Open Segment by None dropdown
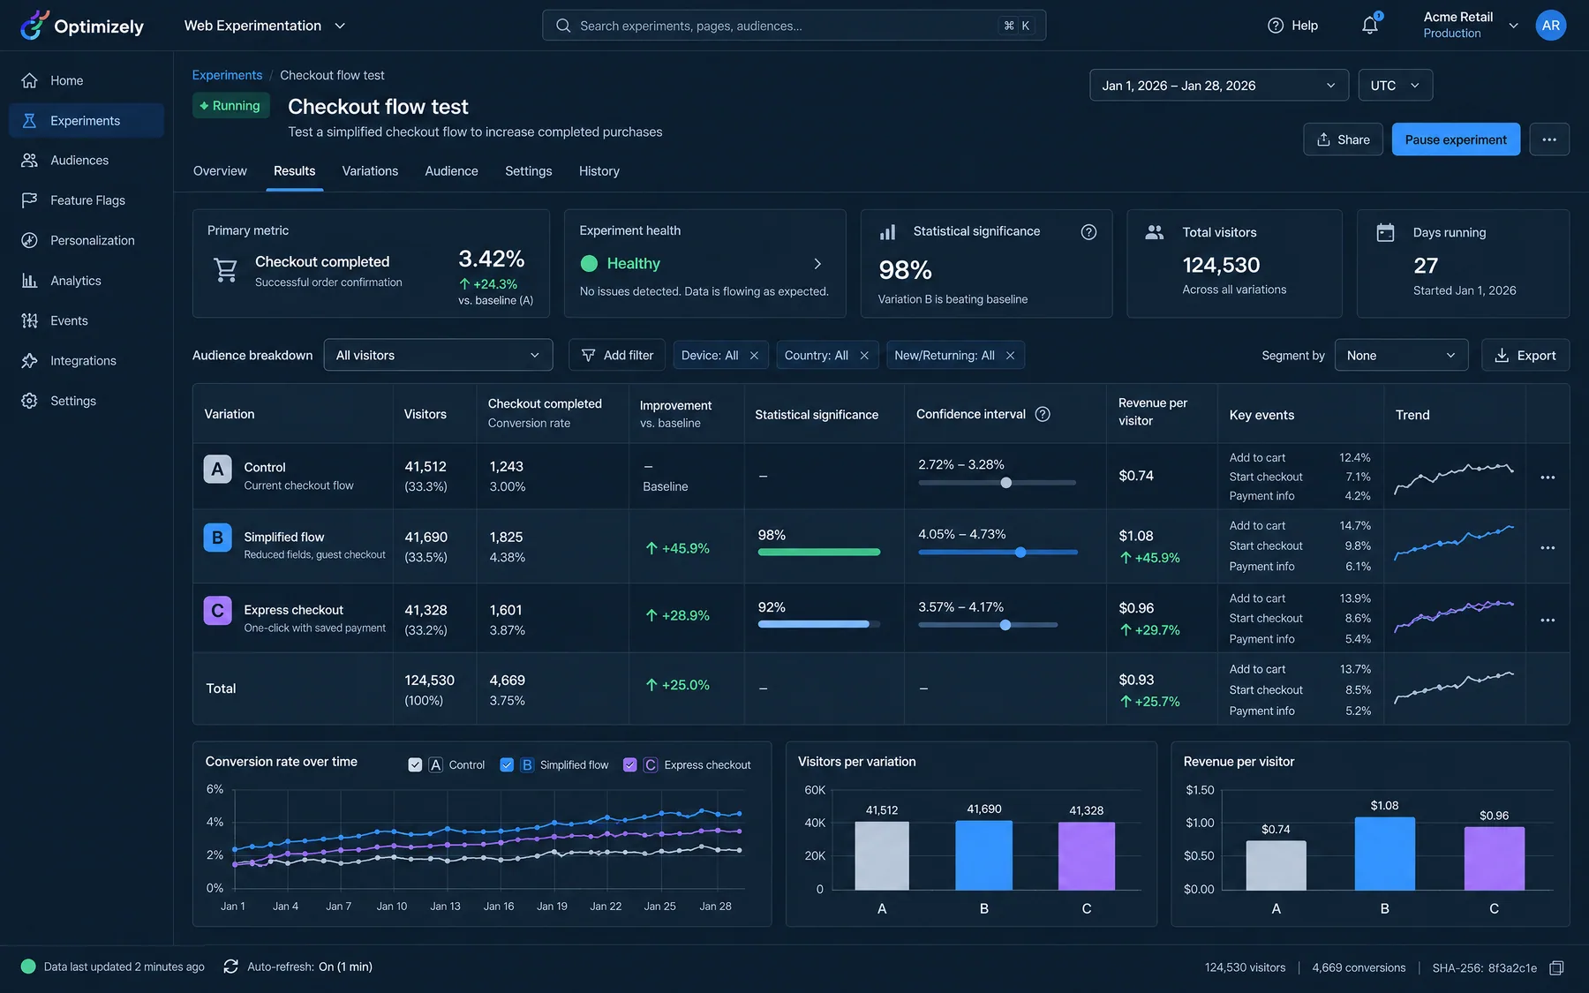The width and height of the screenshot is (1589, 993). [x=1401, y=355]
